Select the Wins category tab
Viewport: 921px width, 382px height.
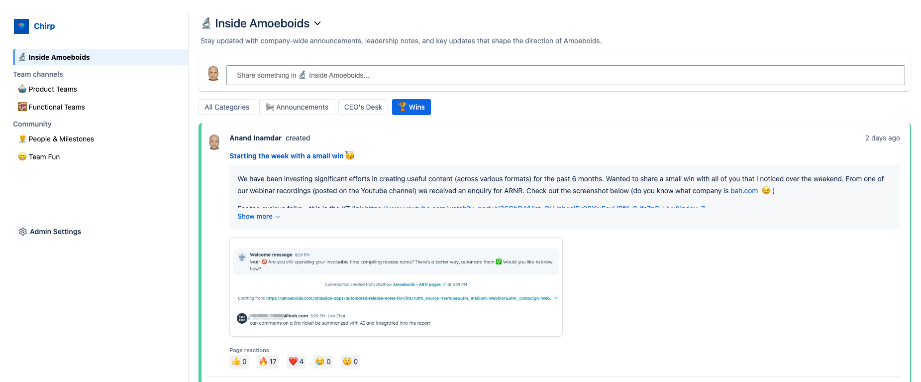(411, 107)
